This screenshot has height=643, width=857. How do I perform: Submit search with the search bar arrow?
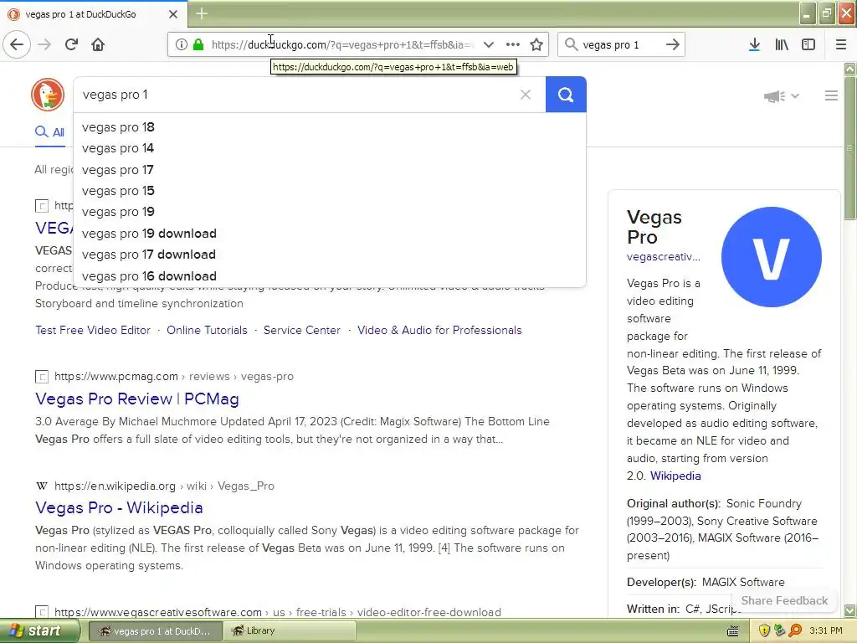pyautogui.click(x=673, y=44)
